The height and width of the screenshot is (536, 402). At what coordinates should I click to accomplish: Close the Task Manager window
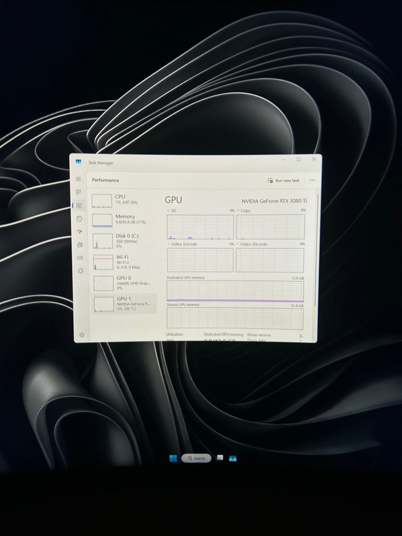pyautogui.click(x=314, y=159)
